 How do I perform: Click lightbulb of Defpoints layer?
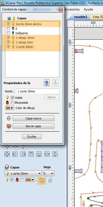click(13, 33)
